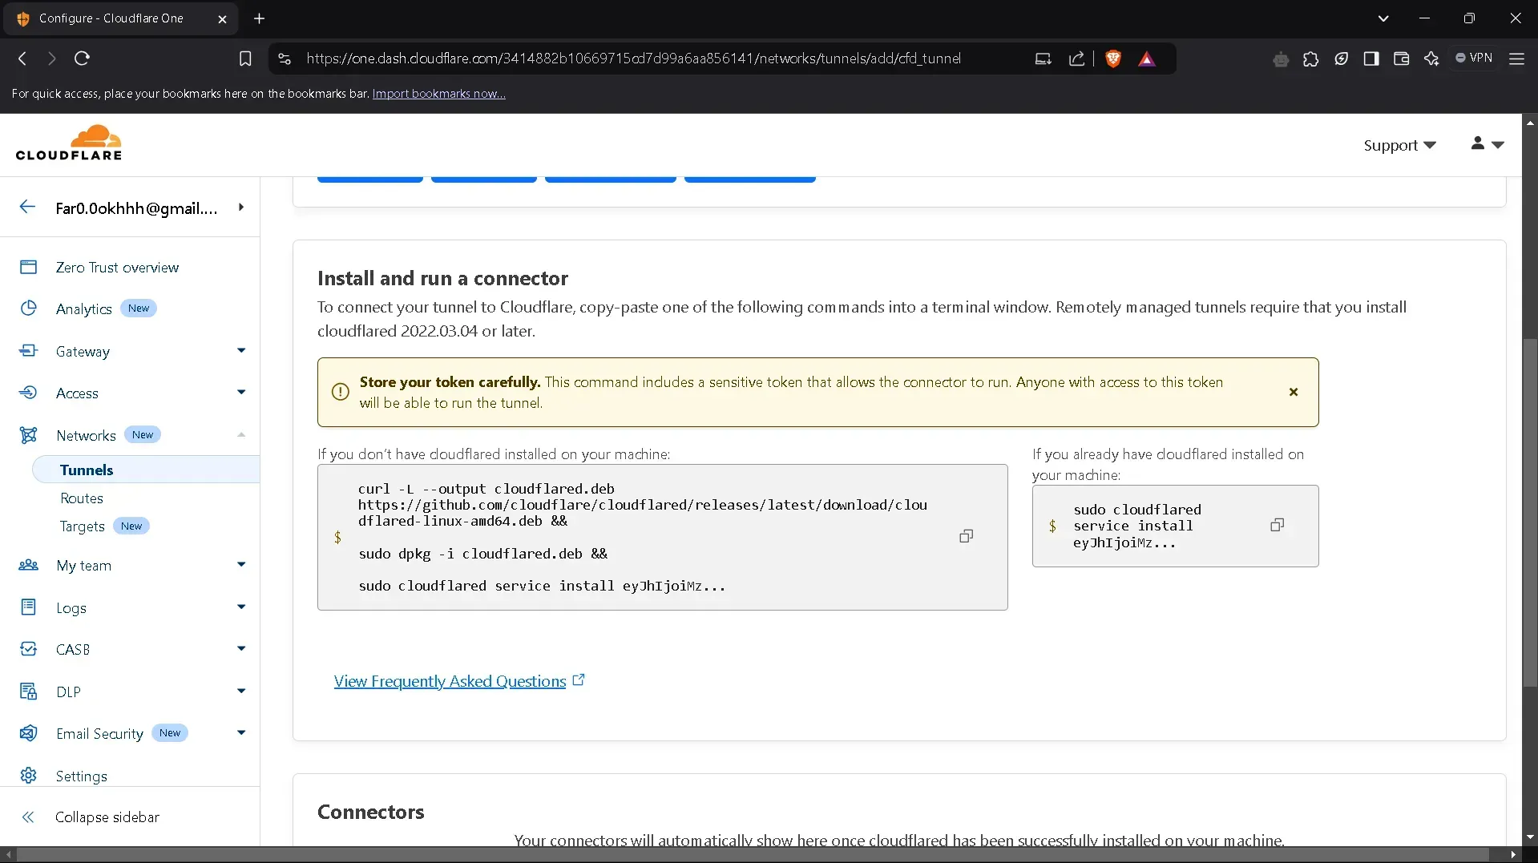Open the Support dropdown
Image resolution: width=1538 pixels, height=863 pixels.
(x=1399, y=145)
